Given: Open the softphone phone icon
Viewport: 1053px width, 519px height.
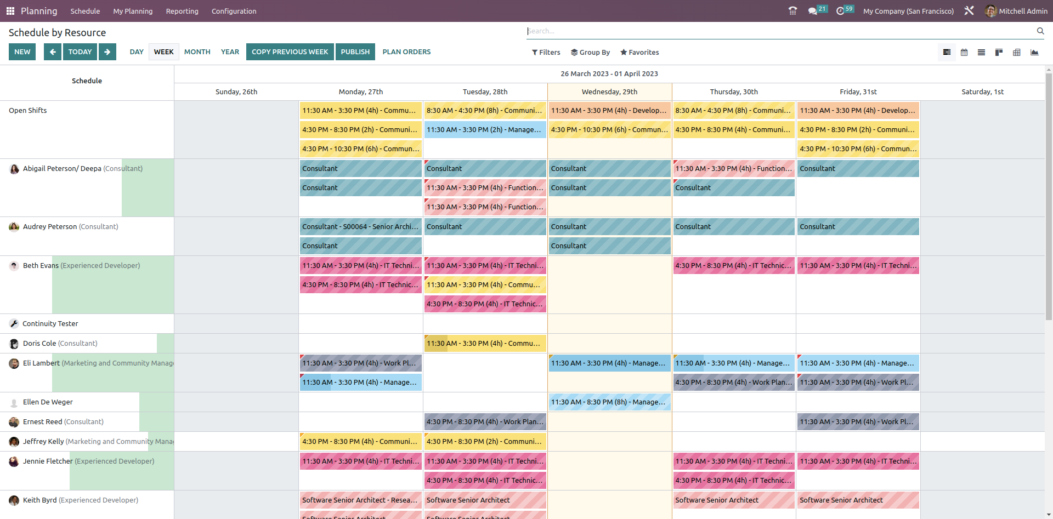Looking at the screenshot, I should [792, 11].
